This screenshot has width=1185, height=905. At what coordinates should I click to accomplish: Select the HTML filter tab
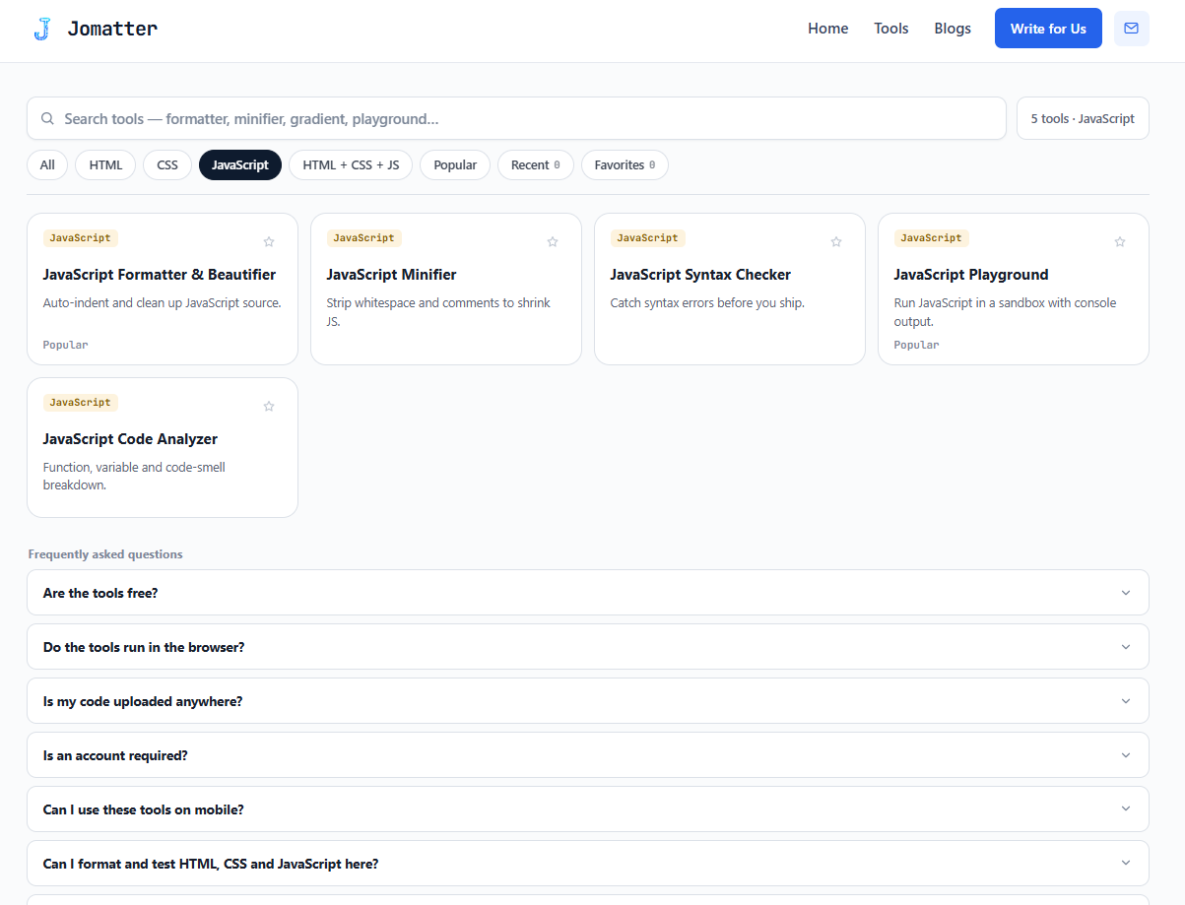click(105, 165)
